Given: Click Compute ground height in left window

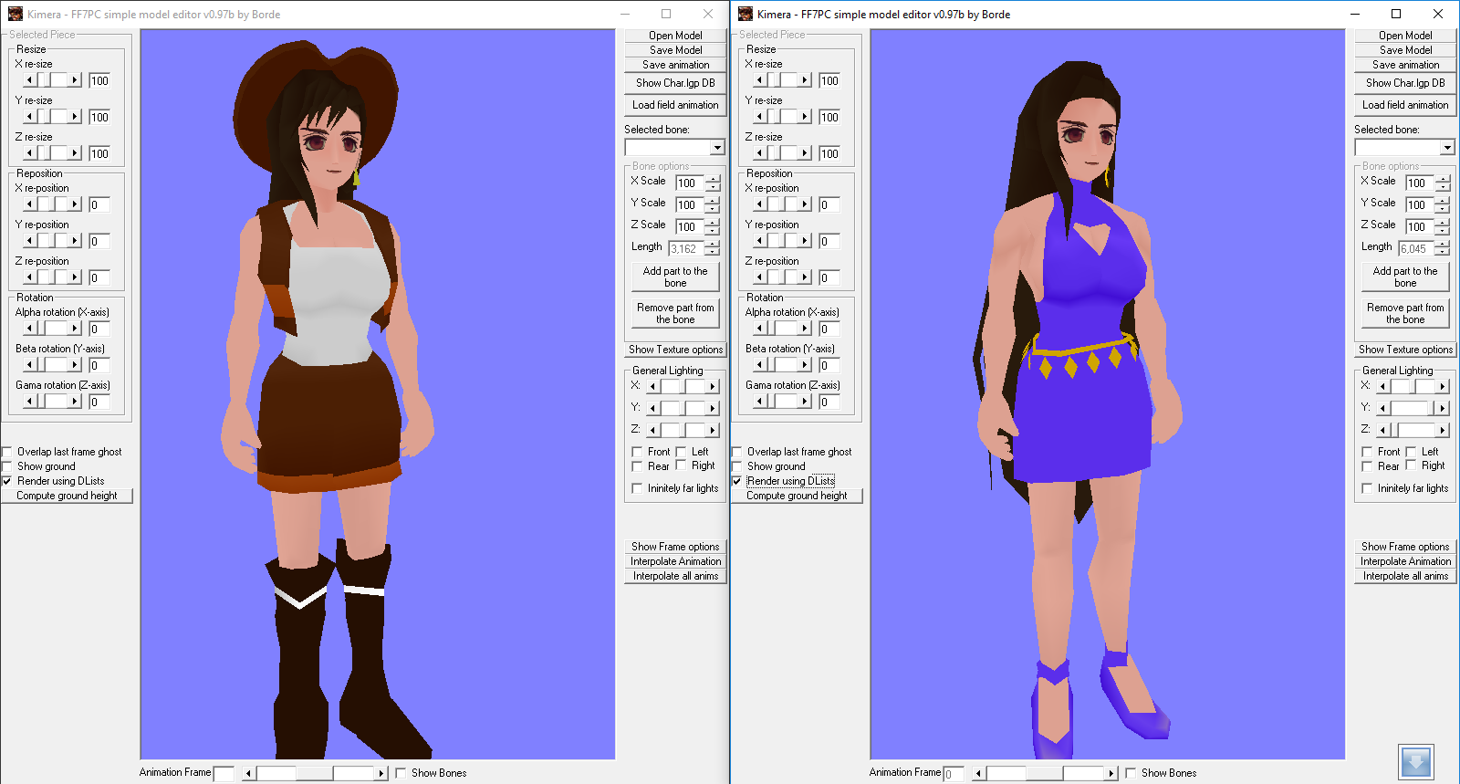Looking at the screenshot, I should click(67, 496).
